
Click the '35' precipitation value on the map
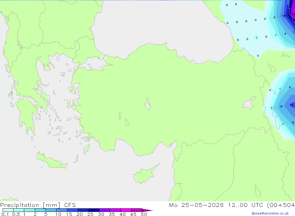tap(293, 14)
